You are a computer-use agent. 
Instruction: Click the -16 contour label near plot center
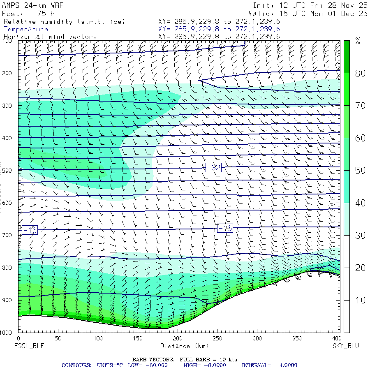coord(225,228)
